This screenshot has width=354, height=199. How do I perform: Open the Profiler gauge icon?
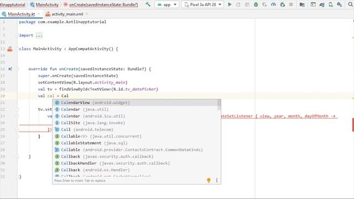click(273, 4)
